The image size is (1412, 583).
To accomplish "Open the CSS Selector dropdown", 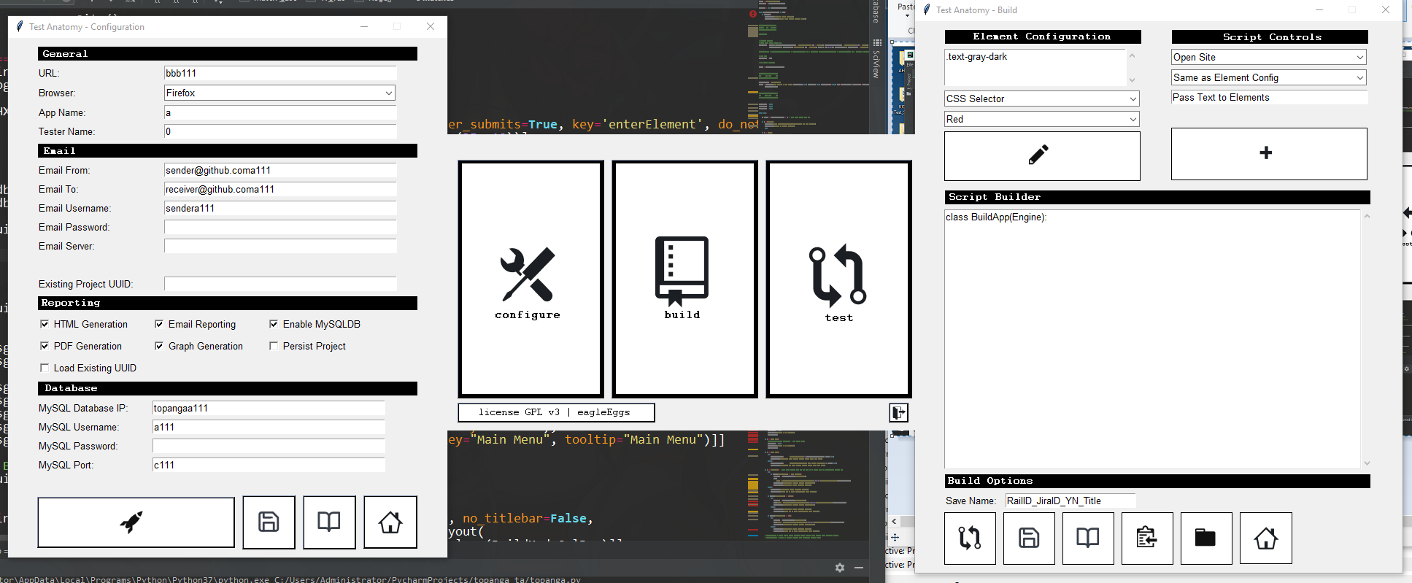I will 1042,99.
